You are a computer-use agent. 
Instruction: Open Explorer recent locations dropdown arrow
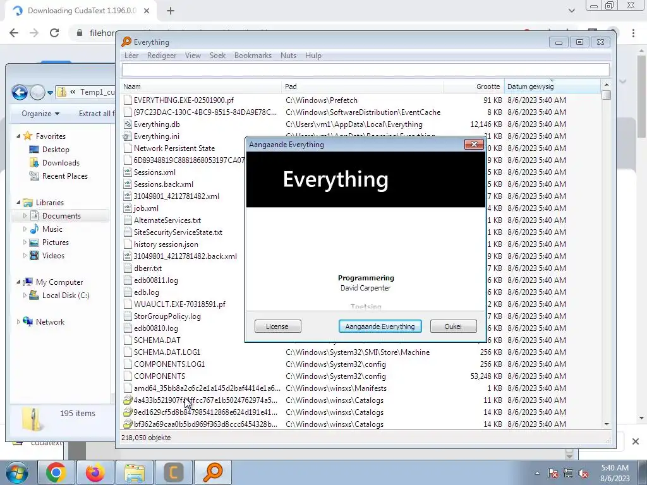(x=50, y=92)
